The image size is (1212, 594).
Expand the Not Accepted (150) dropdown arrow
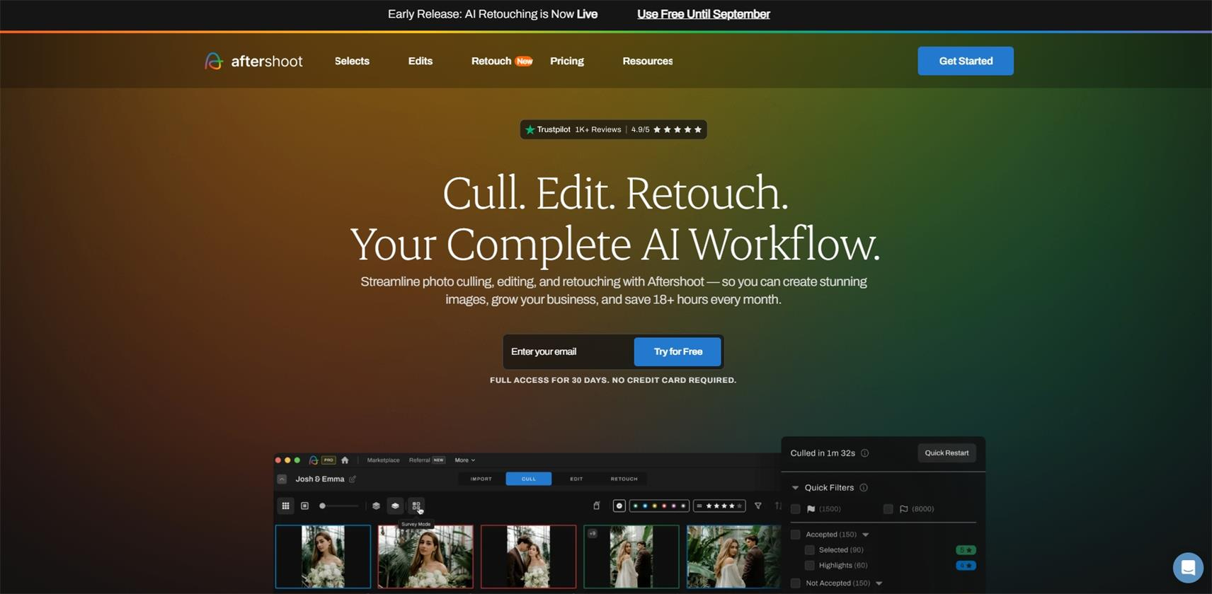coord(879,584)
